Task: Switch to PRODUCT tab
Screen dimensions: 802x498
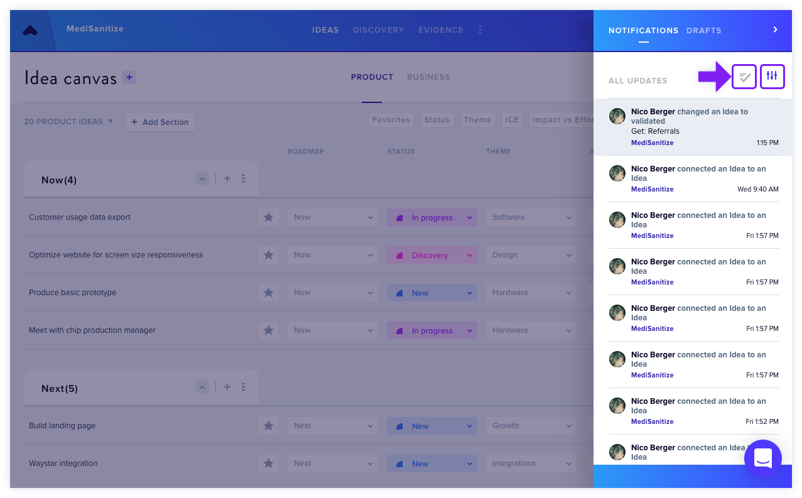Action: (372, 77)
